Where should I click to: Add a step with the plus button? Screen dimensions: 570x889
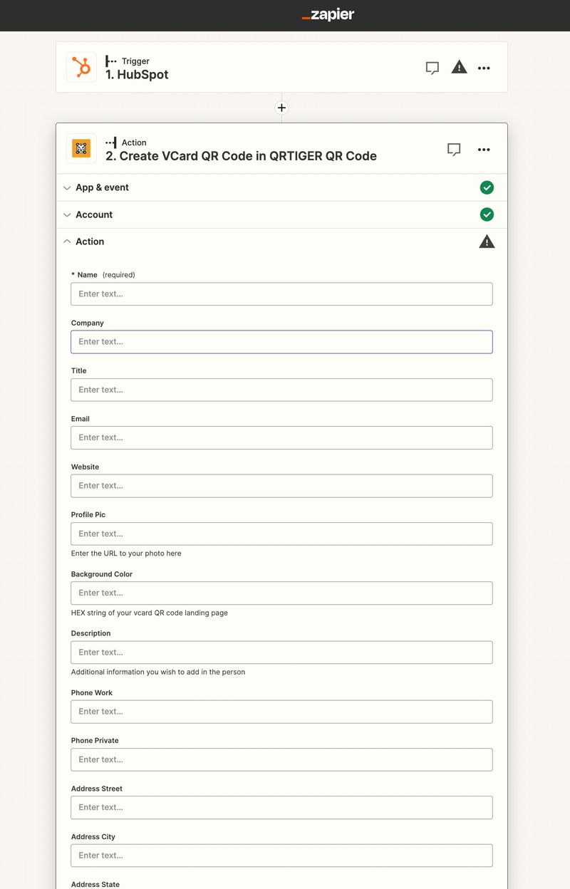pos(281,108)
